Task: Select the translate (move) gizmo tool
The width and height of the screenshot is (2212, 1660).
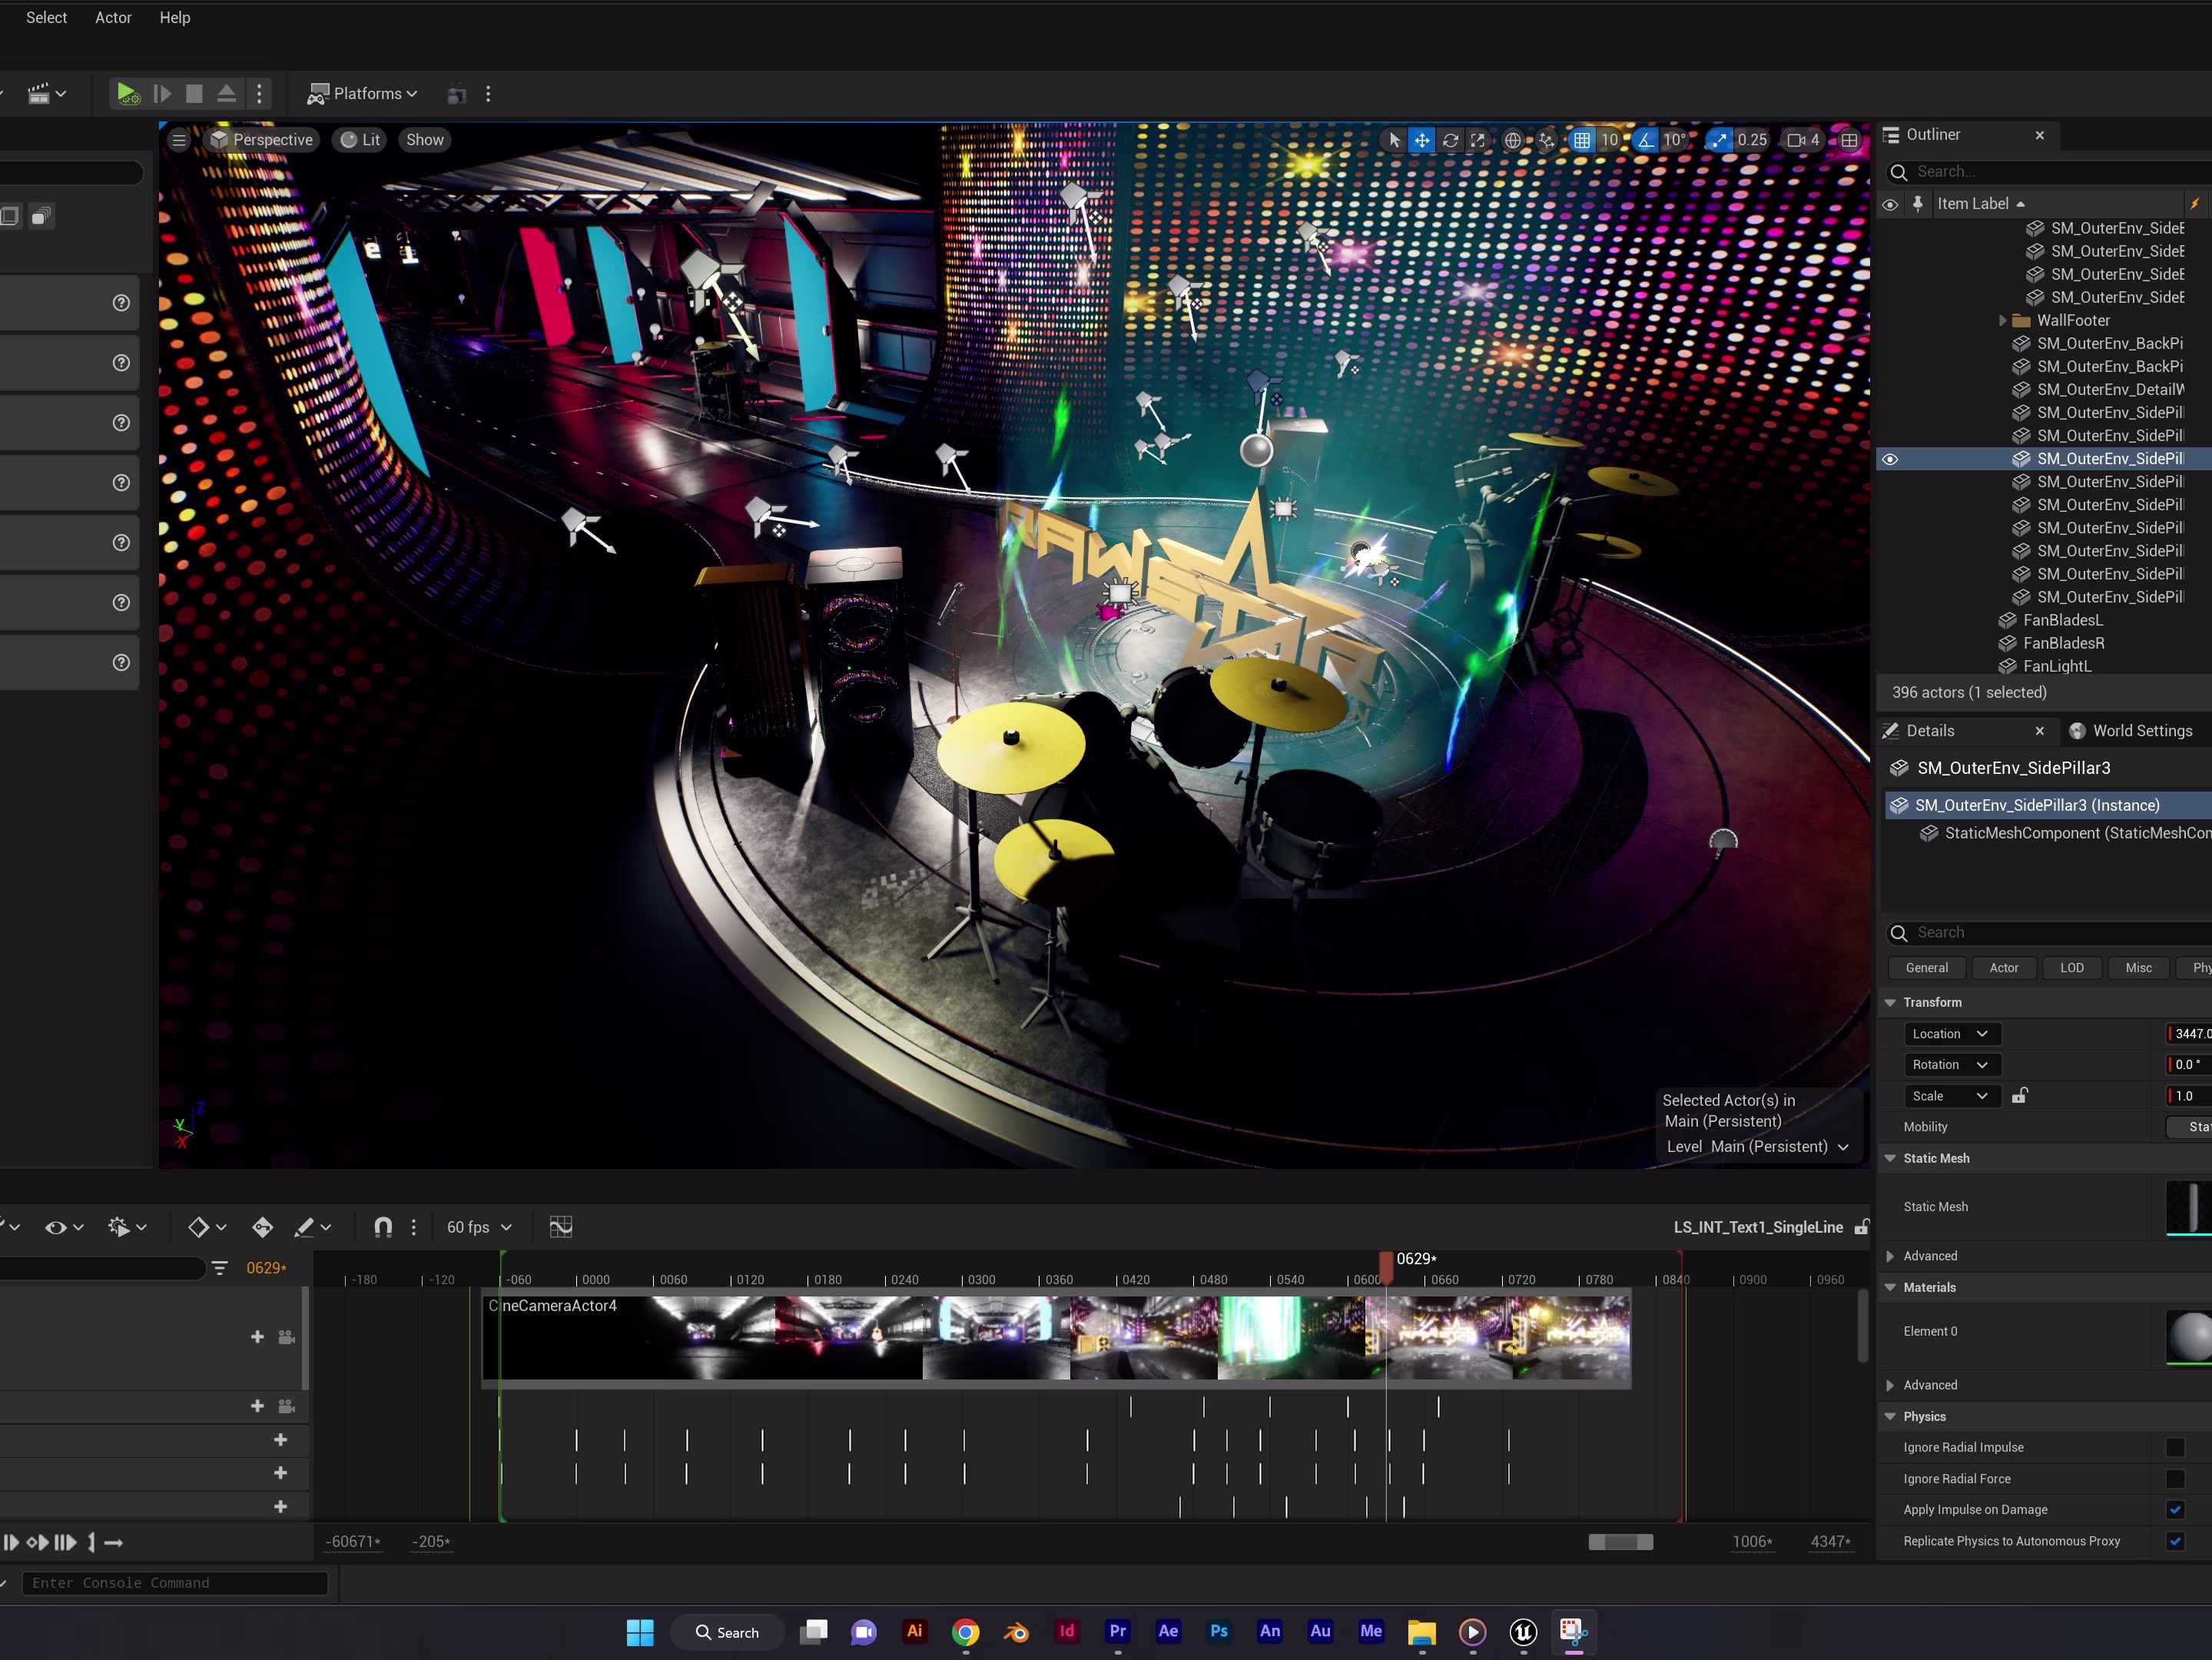Action: tap(1421, 140)
